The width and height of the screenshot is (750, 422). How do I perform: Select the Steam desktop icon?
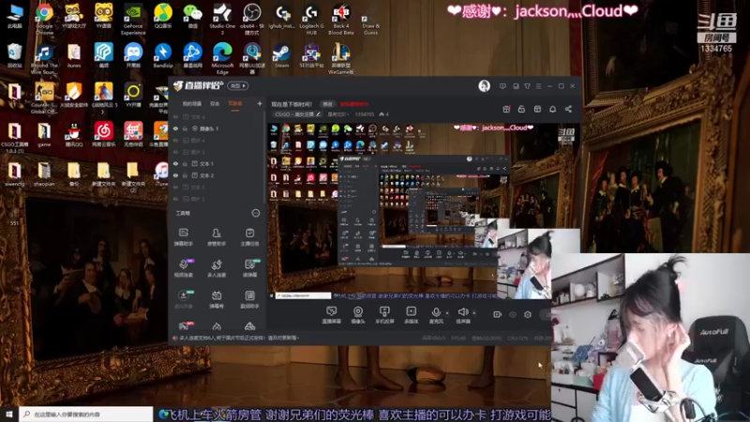click(281, 56)
